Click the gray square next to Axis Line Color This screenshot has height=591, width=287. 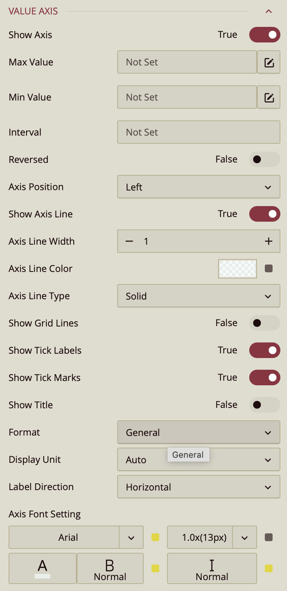269,268
